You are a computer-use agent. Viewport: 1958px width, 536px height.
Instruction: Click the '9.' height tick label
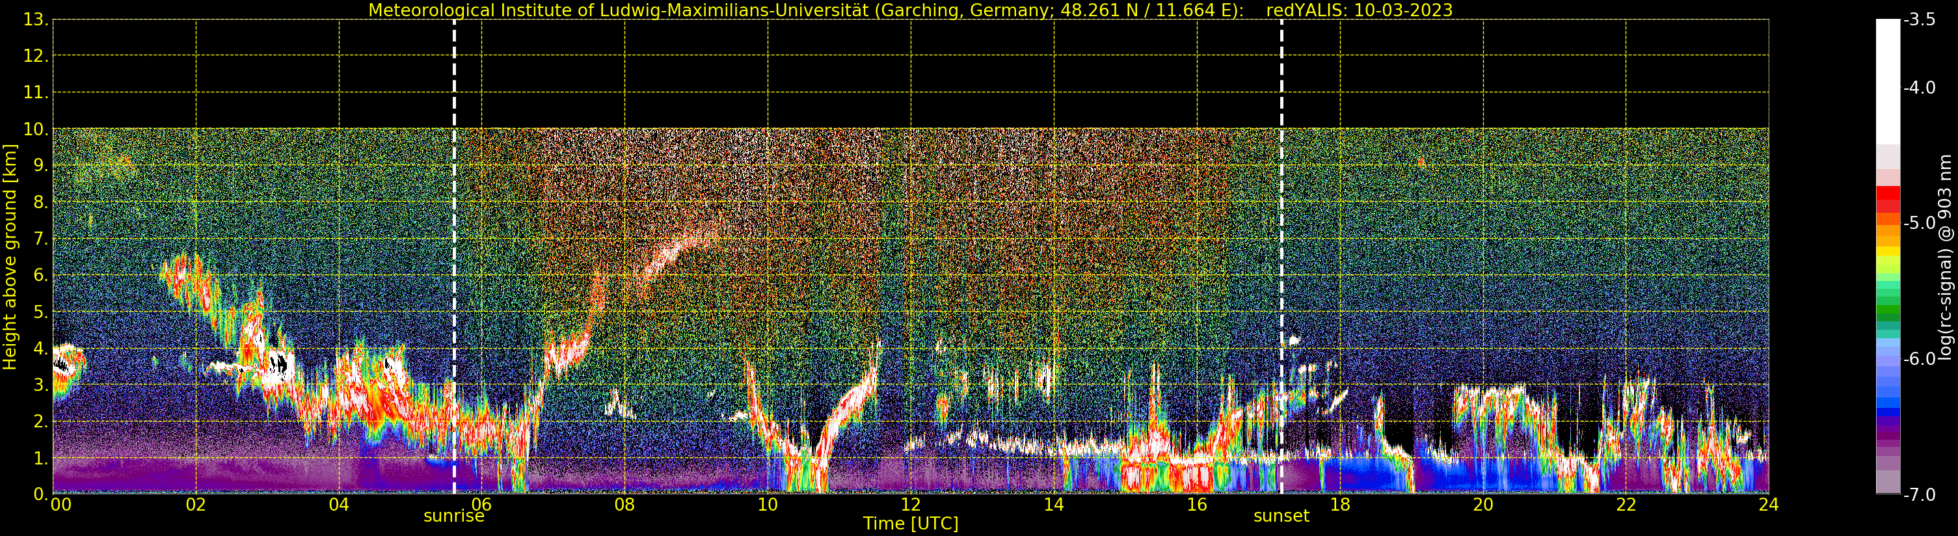point(41,166)
